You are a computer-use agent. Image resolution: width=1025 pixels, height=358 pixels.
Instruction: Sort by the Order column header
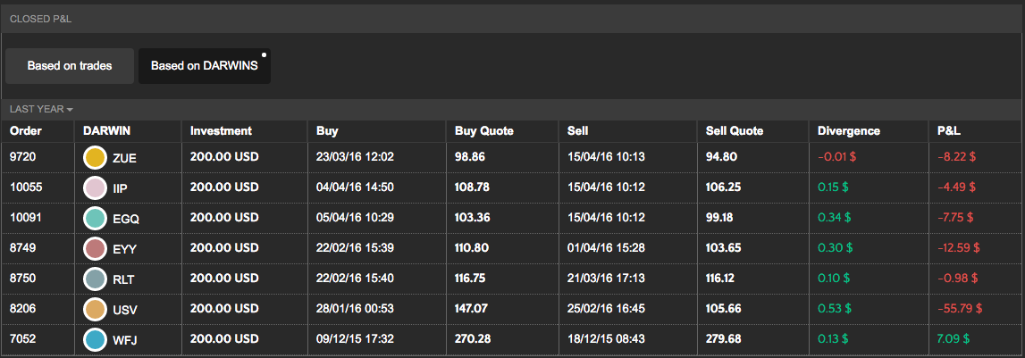click(x=26, y=131)
